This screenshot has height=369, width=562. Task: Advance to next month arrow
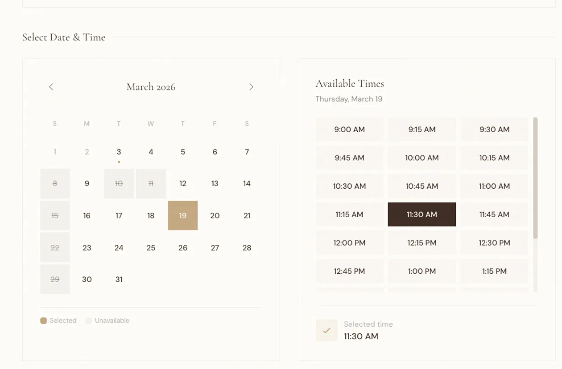(251, 87)
